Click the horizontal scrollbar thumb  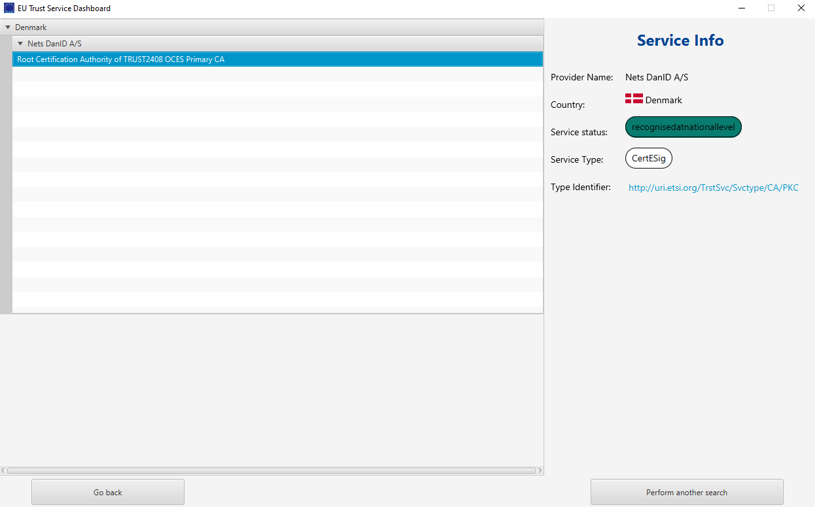pos(271,470)
